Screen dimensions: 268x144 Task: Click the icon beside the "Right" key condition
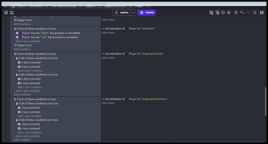pyautogui.click(x=17, y=33)
